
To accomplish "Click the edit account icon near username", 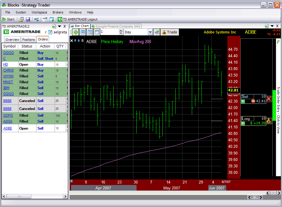I will pos(50,32).
